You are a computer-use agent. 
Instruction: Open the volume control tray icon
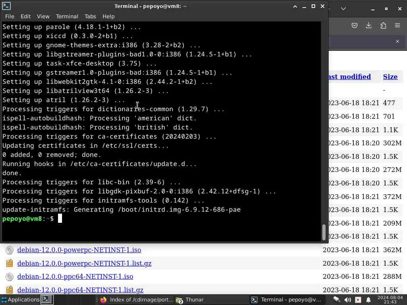(x=347, y=300)
